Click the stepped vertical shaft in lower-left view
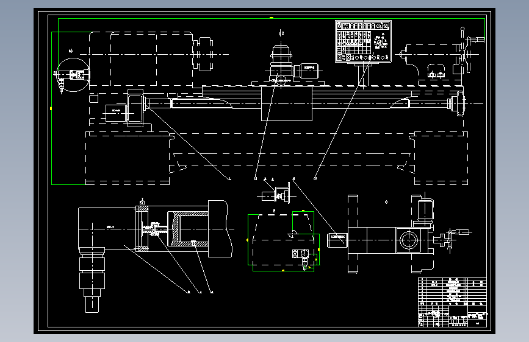Screen dimensions: 529x342 [x=92, y=280]
